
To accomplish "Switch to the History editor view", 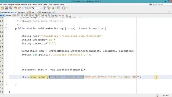I will click(9, 16).
